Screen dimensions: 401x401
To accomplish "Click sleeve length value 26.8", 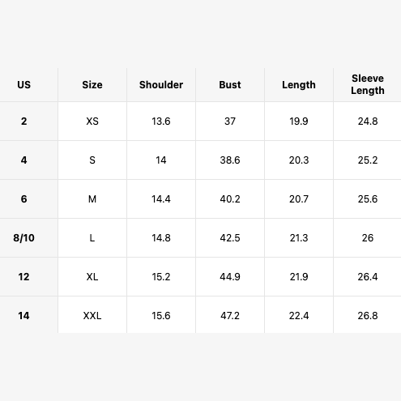I will [368, 316].
